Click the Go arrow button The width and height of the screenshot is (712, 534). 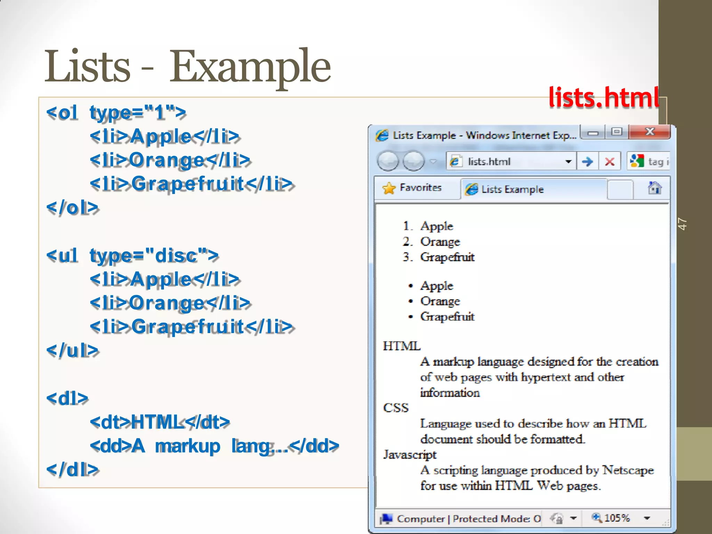pos(588,162)
